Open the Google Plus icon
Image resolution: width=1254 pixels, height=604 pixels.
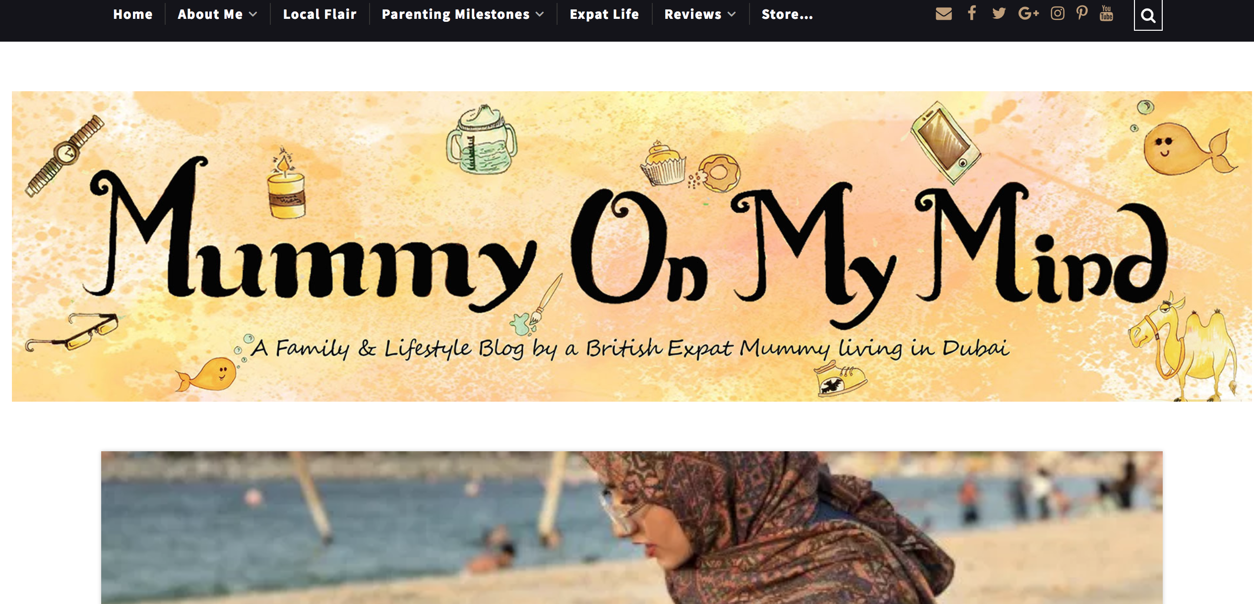click(1028, 13)
